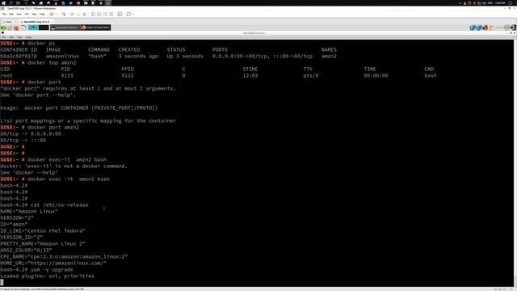Select the terminal window in guest taskbar
Viewport: 517px width, 291px height.
coord(65,27)
